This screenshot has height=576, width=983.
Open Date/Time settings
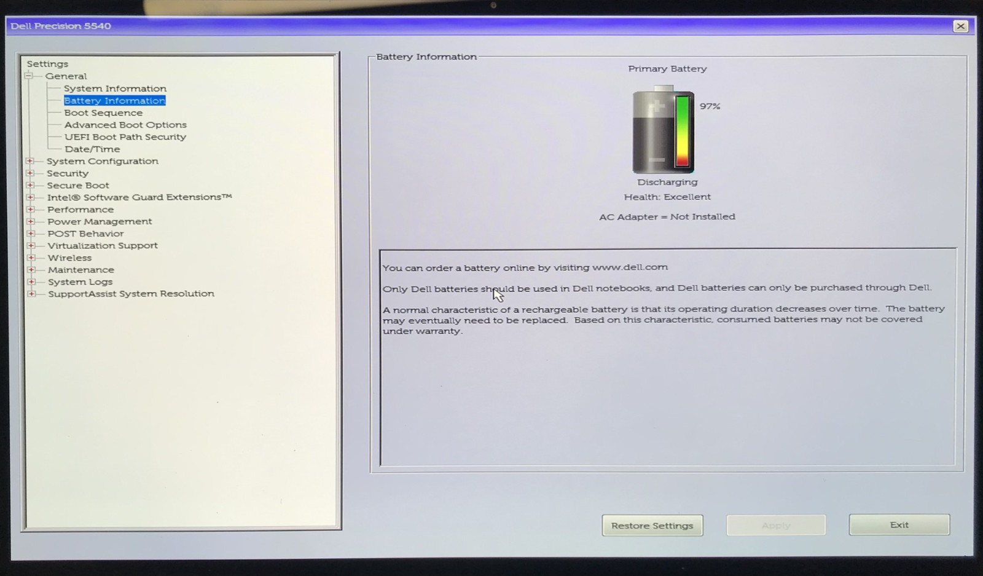pyautogui.click(x=92, y=149)
